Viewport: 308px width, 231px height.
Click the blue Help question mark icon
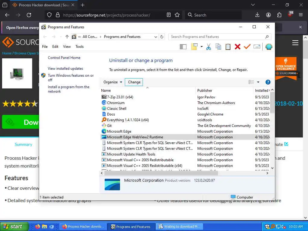[268, 82]
